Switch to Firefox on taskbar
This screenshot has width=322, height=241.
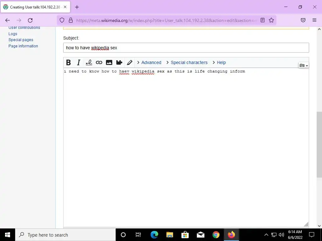231,235
